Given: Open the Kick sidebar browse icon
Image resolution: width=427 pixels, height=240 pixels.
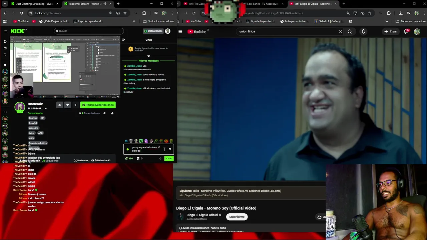Looking at the screenshot, I should pyautogui.click(x=5, y=48).
